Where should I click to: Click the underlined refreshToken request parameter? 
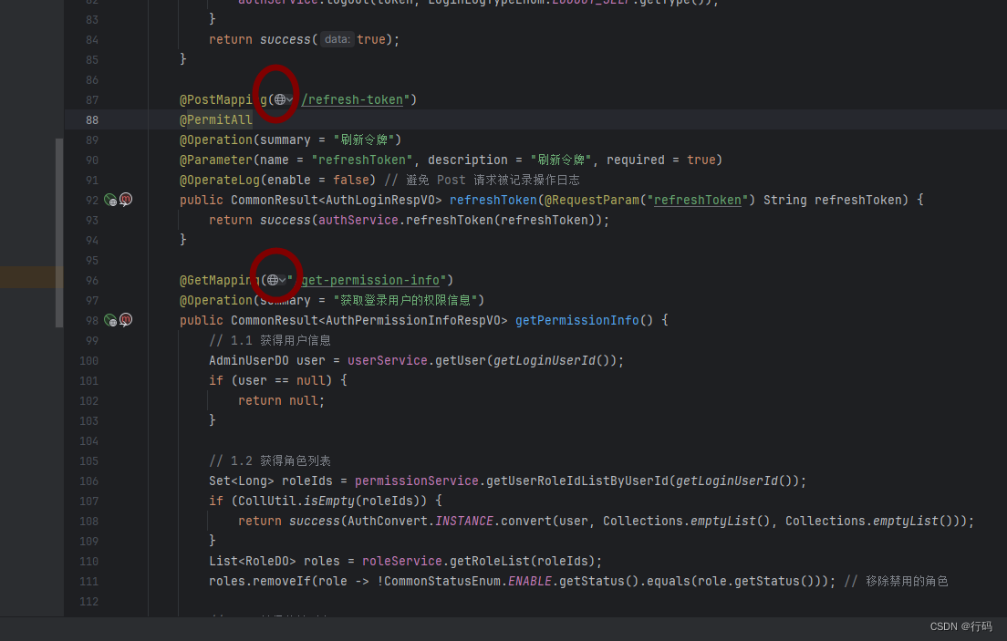pyautogui.click(x=697, y=200)
